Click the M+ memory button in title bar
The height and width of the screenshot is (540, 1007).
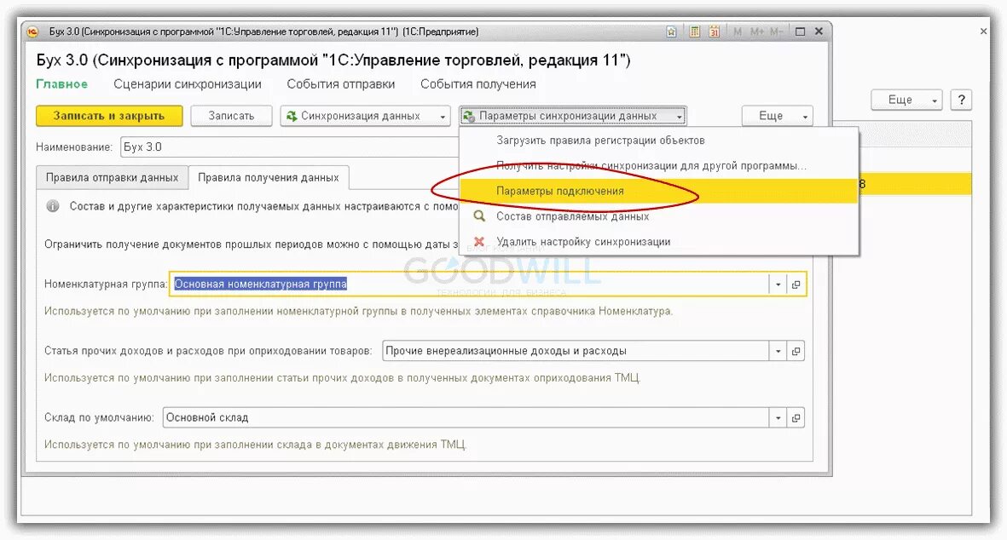[x=757, y=32]
